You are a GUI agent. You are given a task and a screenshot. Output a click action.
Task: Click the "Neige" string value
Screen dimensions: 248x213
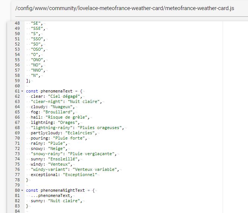(x=57, y=148)
